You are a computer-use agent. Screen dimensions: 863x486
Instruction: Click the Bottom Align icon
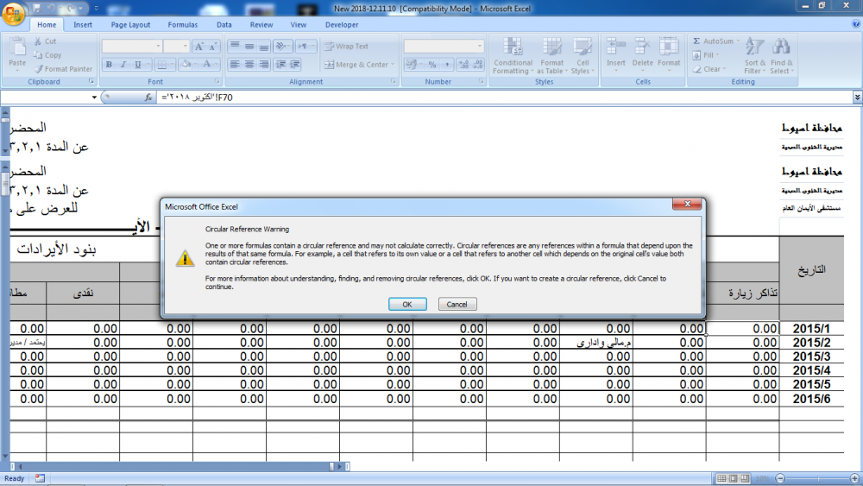point(263,47)
